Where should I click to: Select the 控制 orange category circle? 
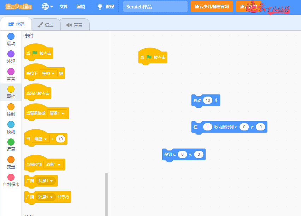pyautogui.click(x=11, y=107)
